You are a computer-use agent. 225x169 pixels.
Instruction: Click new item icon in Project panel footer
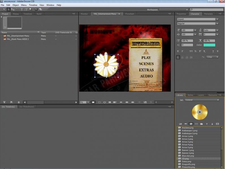[x=11, y=102]
